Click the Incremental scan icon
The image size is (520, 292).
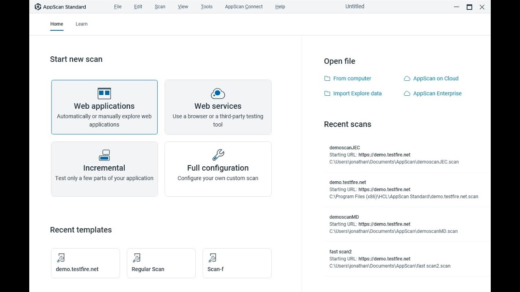tap(104, 155)
